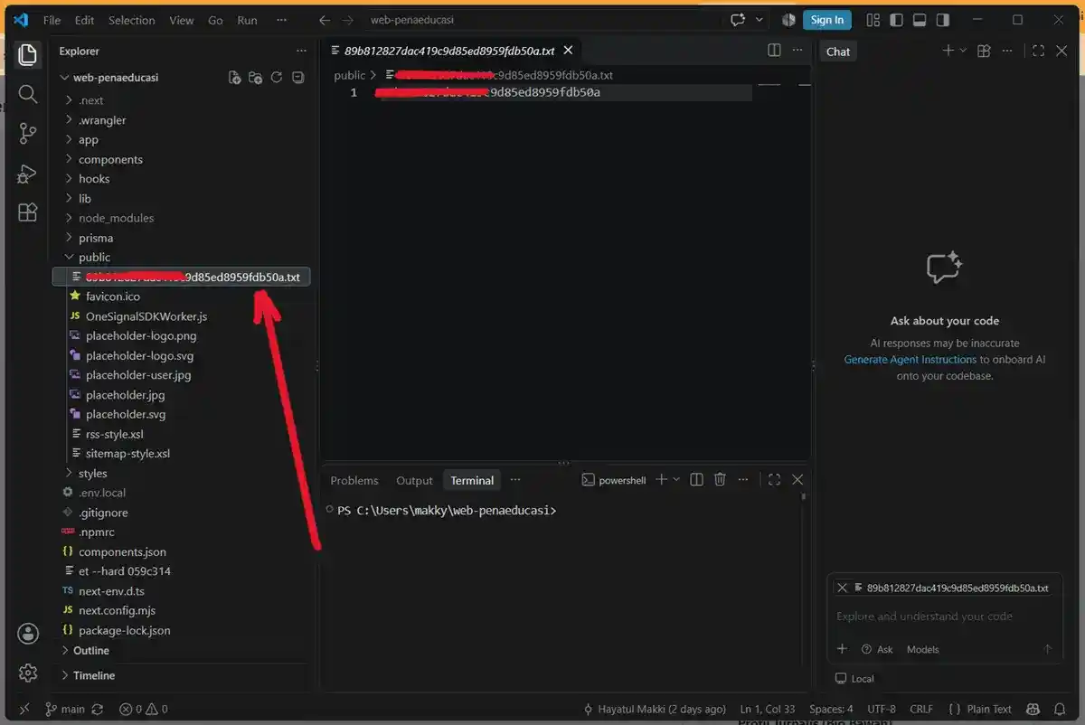Go back in navigation history
Image resolution: width=1085 pixels, height=725 pixels.
click(x=325, y=20)
